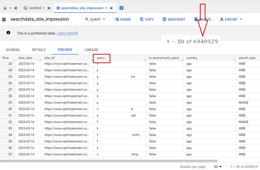Click the info icon in partition notice
Image resolution: width=260 pixels, height=170 pixels.
pyautogui.click(x=8, y=33)
